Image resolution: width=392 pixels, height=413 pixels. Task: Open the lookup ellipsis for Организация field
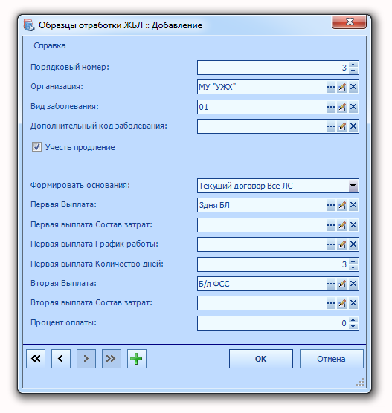[x=331, y=87]
